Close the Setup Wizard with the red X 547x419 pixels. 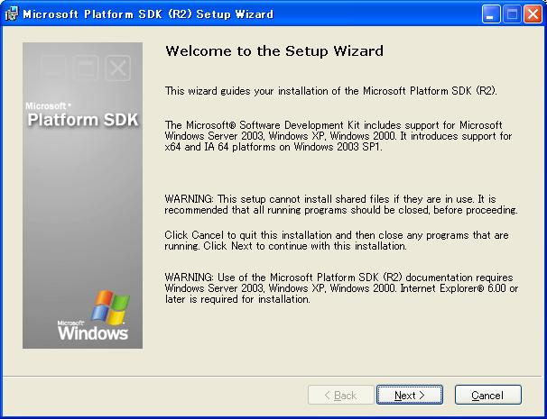533,14
